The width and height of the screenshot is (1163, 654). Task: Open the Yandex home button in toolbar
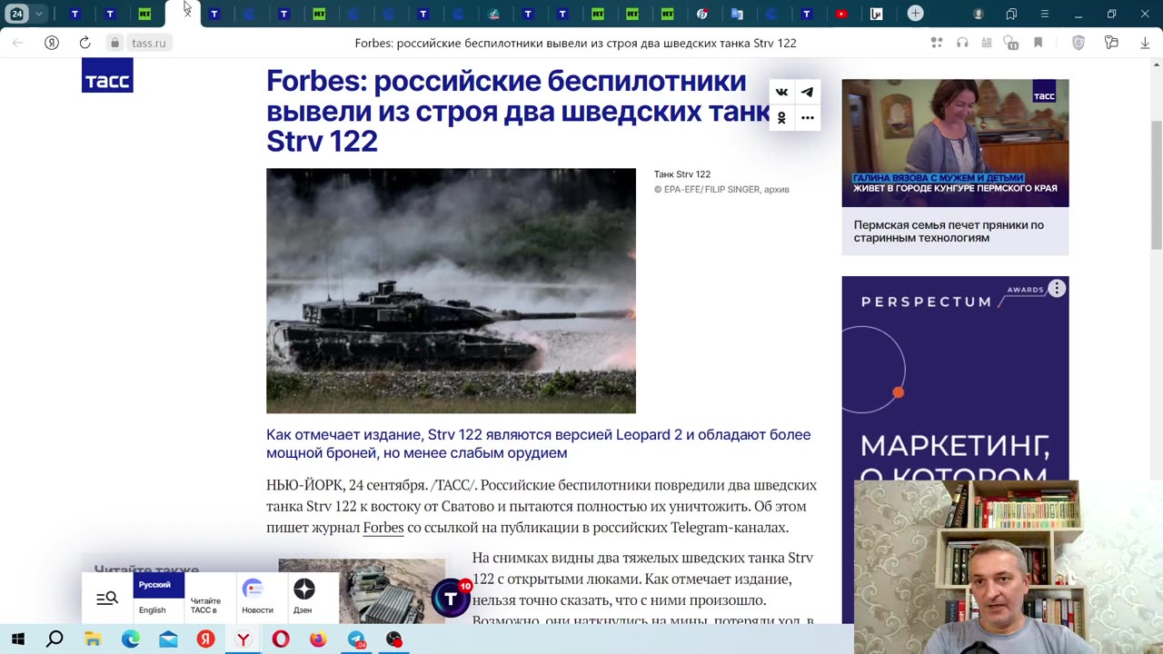coord(52,43)
